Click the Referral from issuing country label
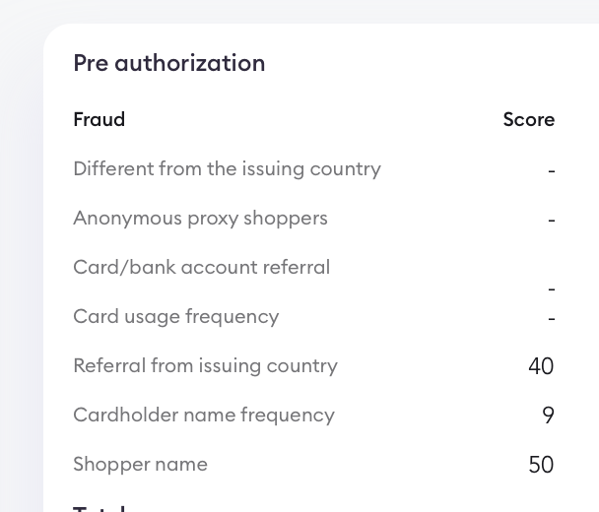 point(205,366)
